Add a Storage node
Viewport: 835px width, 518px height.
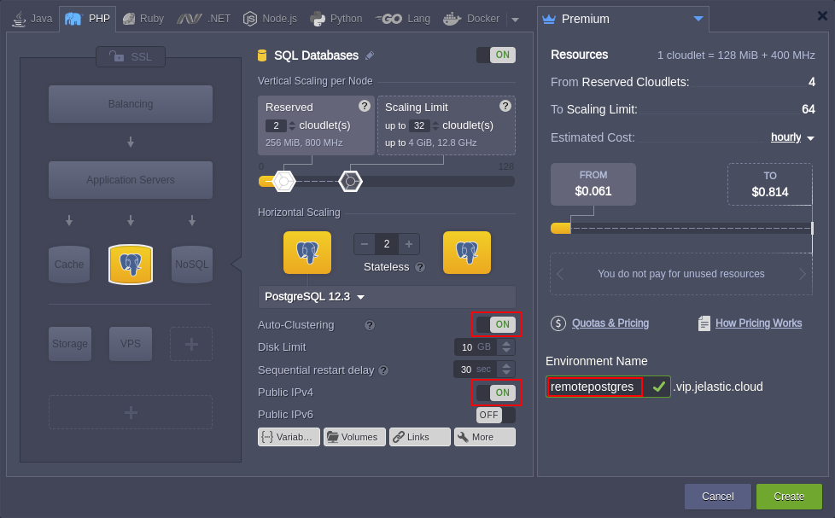[x=70, y=344]
